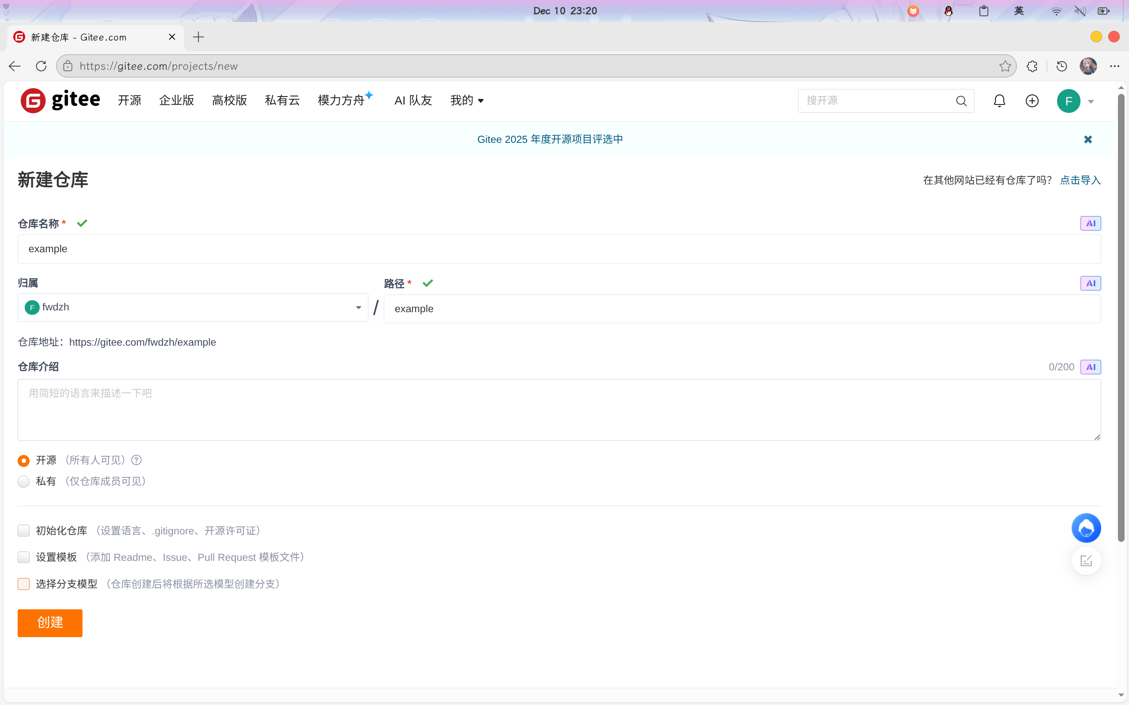Open the 企业版 navigation item
Viewport: 1129px width, 705px height.
point(176,100)
